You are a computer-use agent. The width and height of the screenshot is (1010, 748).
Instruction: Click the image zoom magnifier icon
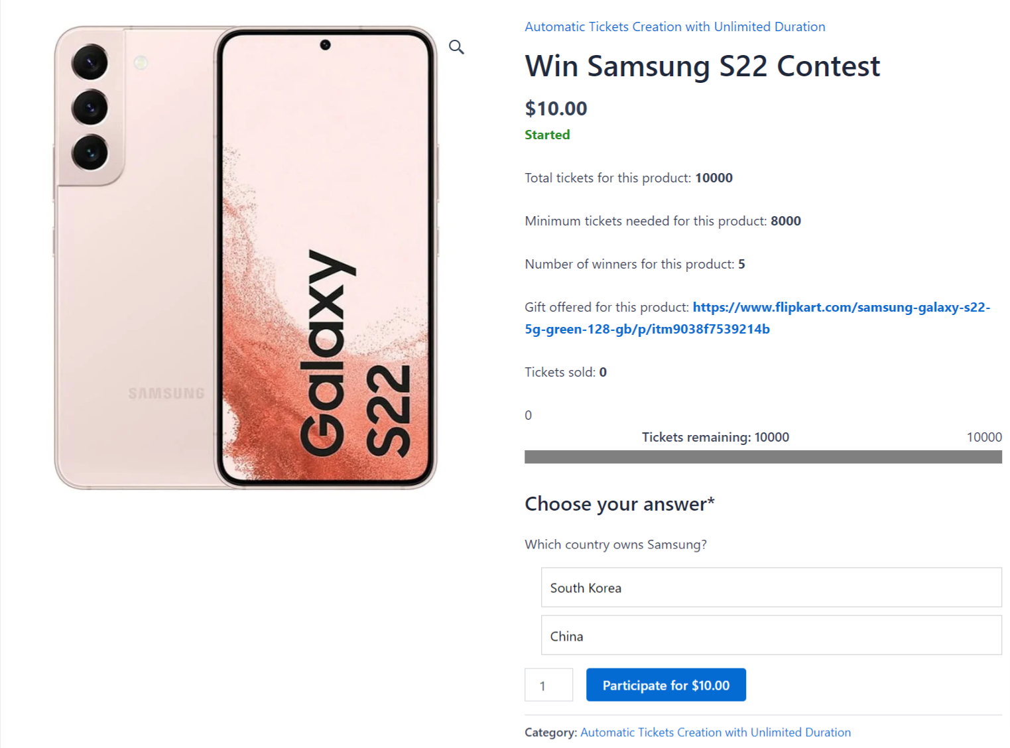click(x=456, y=47)
